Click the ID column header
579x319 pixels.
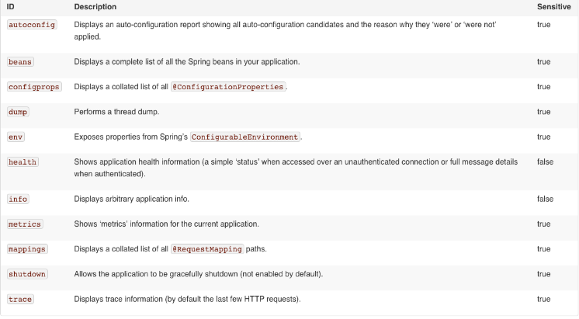tap(10, 7)
